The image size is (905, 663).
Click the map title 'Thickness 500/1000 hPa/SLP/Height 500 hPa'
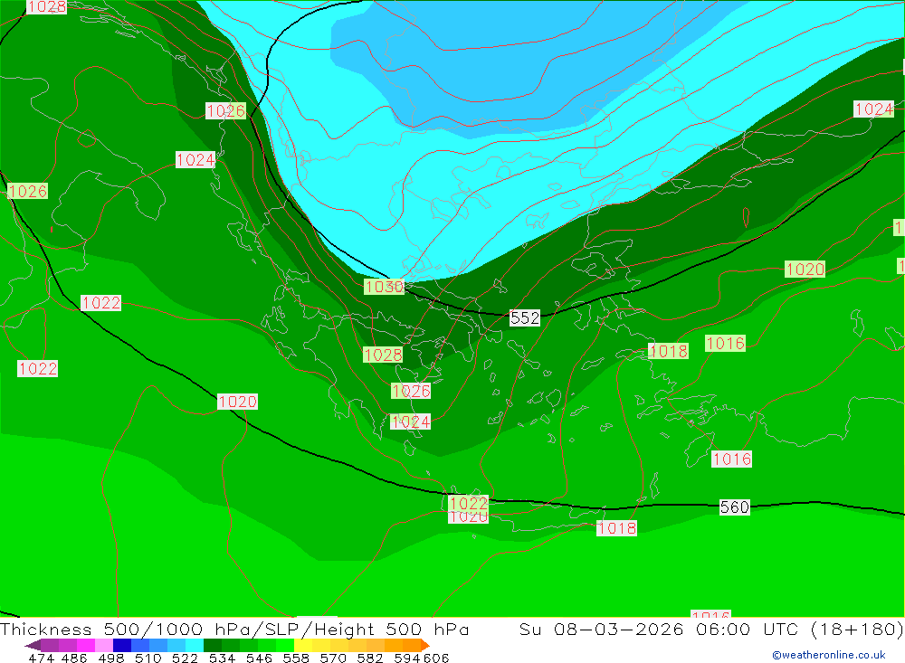click(x=234, y=629)
